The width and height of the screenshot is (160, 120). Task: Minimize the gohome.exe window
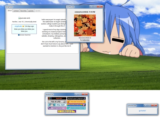(145, 105)
